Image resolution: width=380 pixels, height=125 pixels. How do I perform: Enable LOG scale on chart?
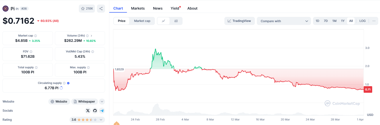[362, 21]
